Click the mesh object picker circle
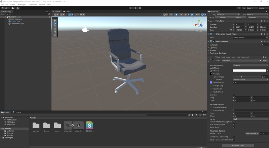Viewport: 269px width, 148px height. [x=267, y=37]
